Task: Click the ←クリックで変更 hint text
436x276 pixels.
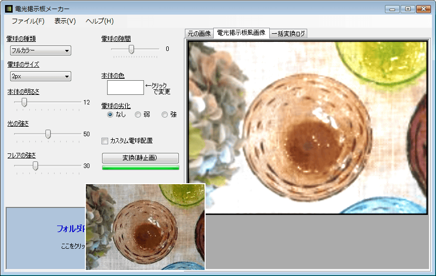Action: 158,89
